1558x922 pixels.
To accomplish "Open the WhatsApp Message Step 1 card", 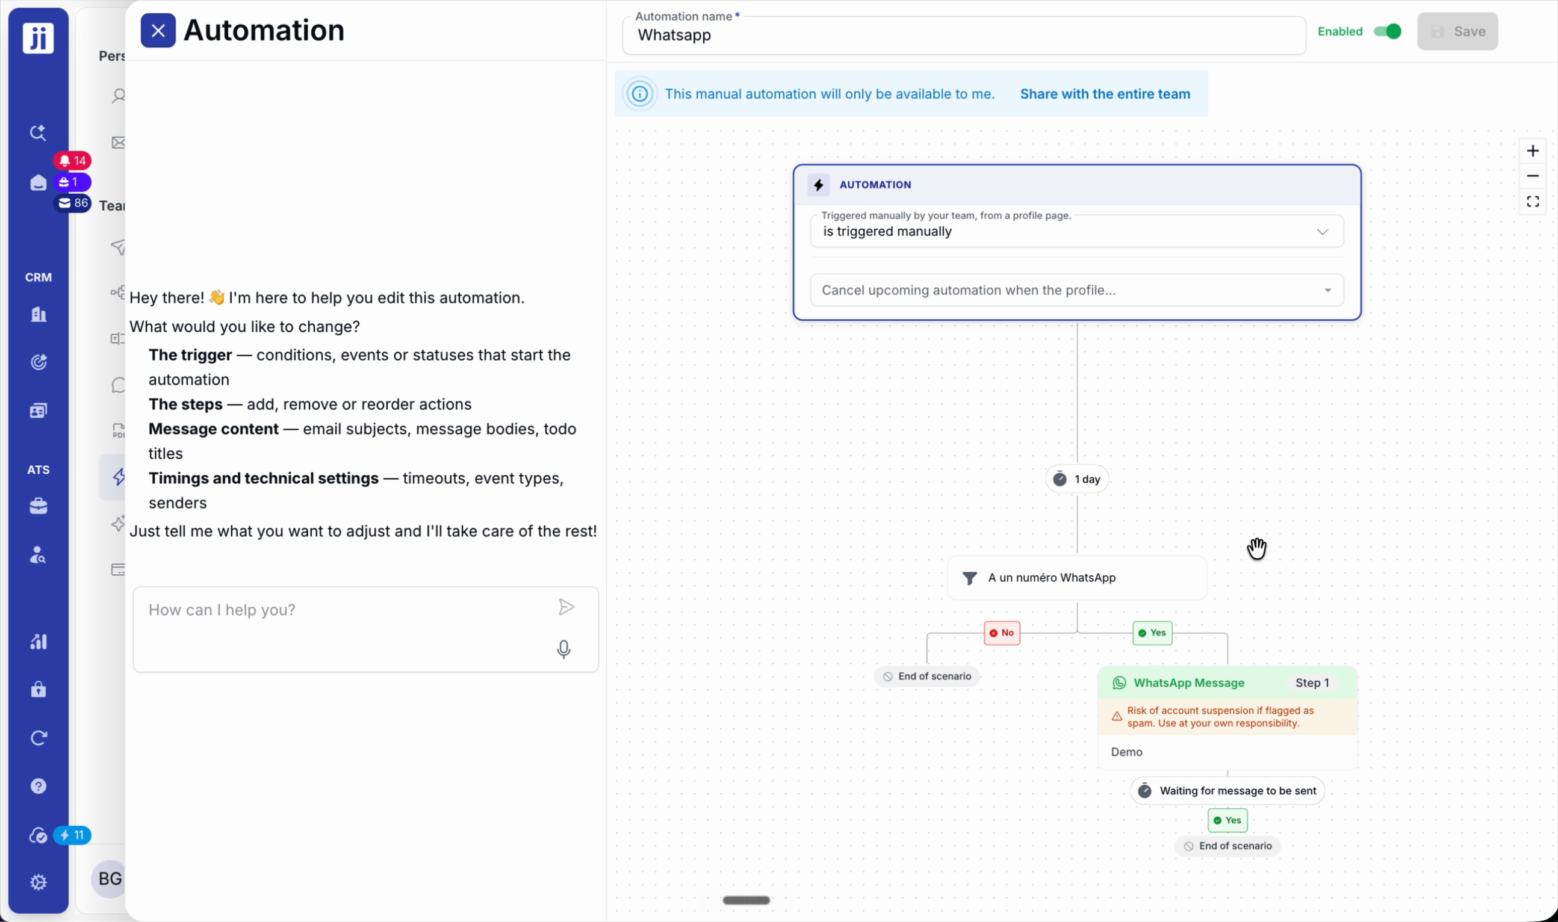I will (x=1227, y=717).
